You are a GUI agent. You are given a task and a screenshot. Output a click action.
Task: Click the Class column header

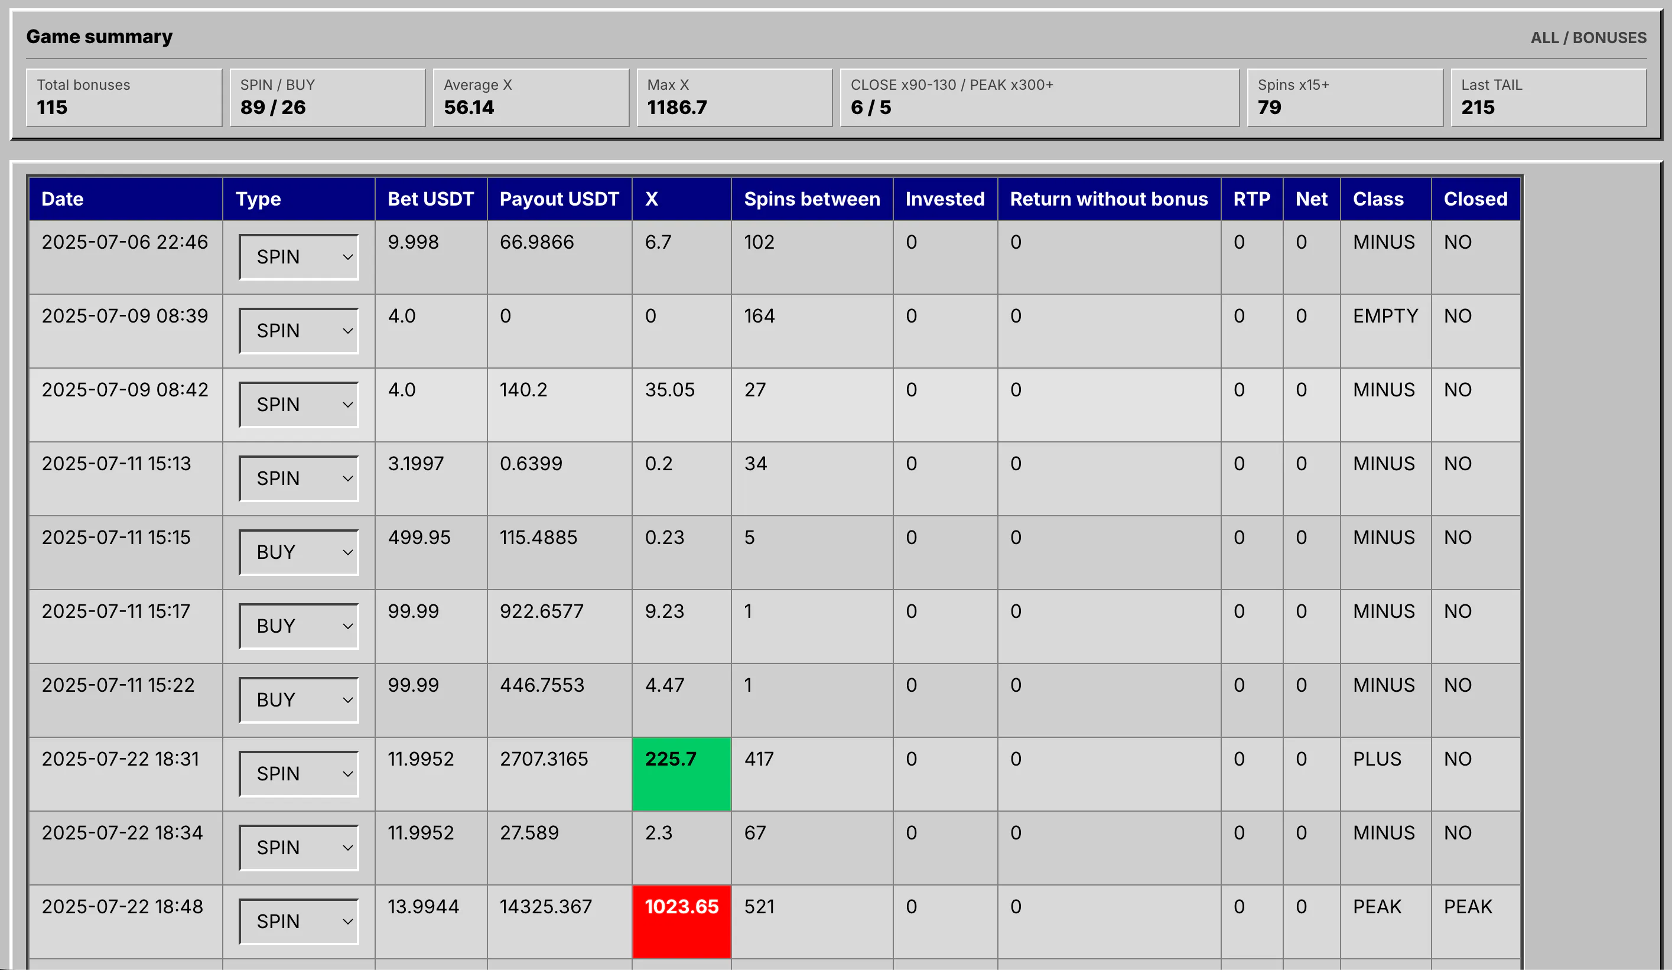point(1386,199)
